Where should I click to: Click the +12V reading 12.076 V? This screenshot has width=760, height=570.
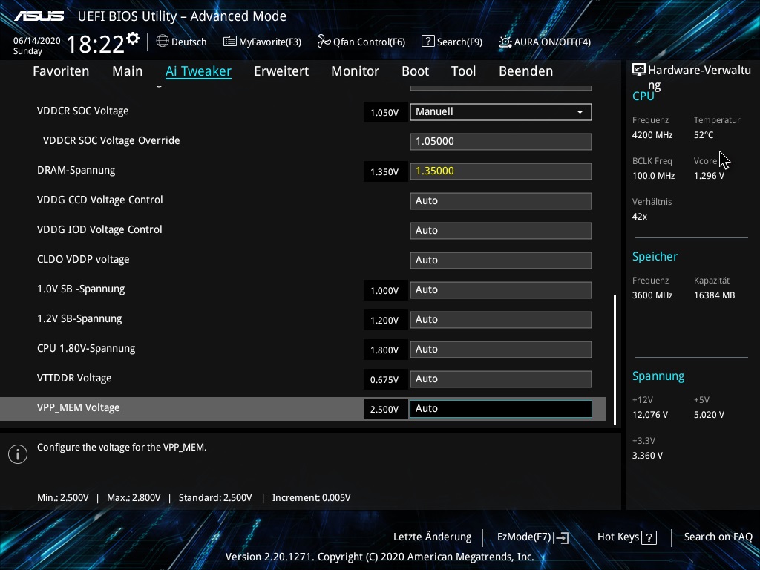[650, 415]
